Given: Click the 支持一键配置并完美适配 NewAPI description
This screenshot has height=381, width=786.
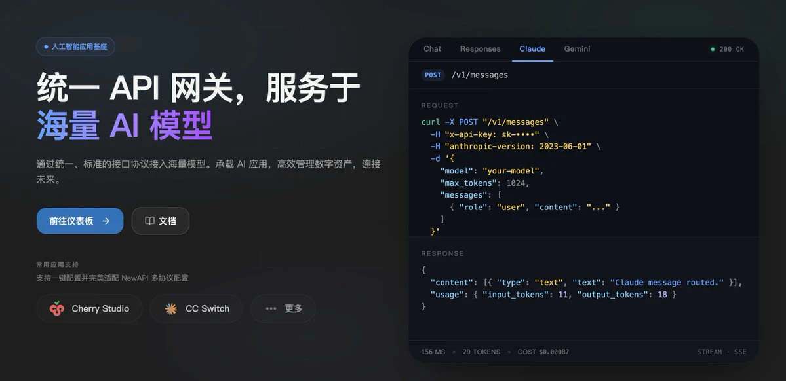Looking at the screenshot, I should (112, 278).
